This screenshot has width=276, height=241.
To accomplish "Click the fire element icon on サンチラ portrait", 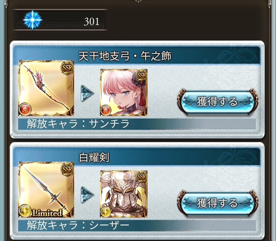I will (106, 110).
